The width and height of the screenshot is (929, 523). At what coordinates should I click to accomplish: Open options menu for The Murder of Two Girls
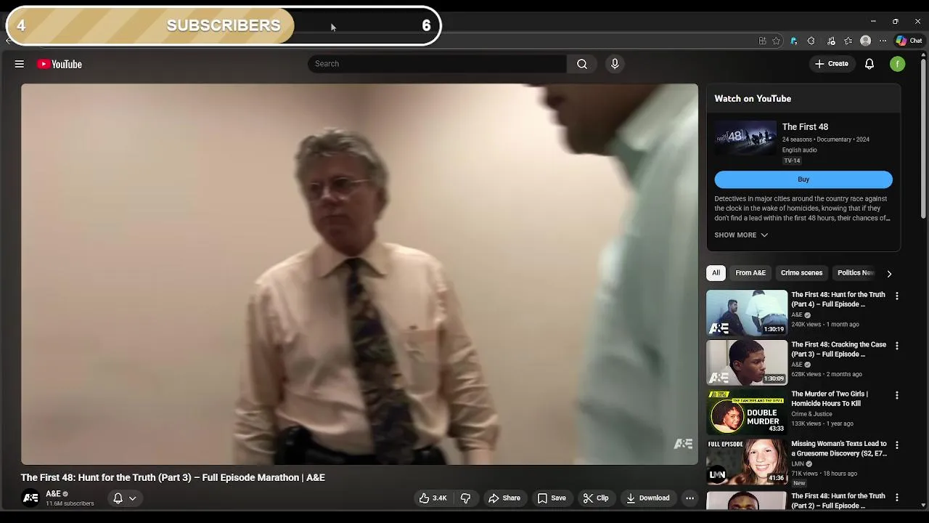pos(897,395)
